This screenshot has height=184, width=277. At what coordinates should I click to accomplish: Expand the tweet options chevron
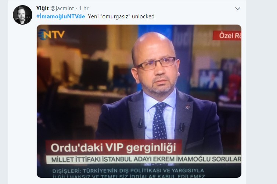(238, 8)
